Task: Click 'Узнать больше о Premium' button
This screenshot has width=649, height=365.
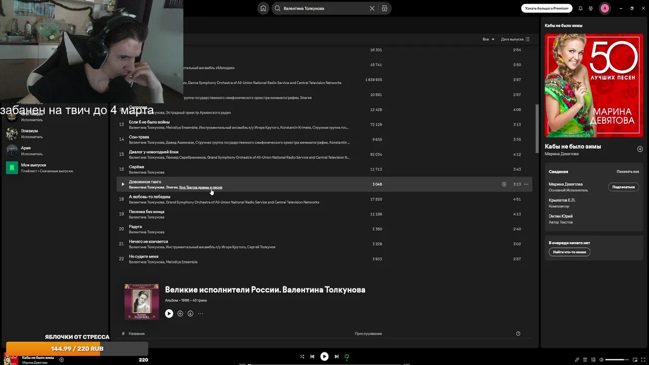Action: coord(547,8)
